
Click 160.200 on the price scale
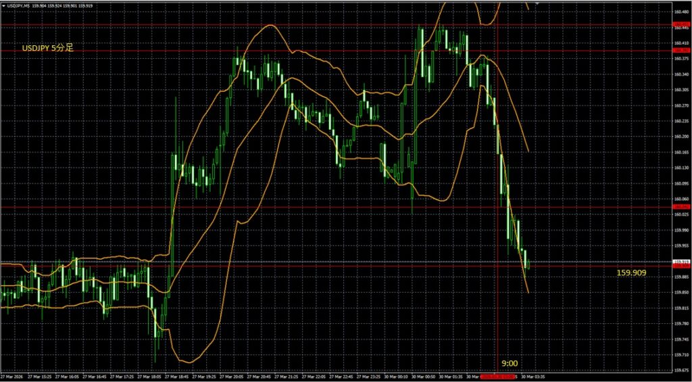(680, 137)
